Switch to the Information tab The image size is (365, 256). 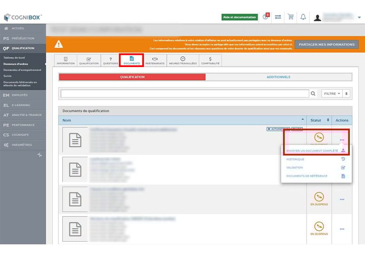[x=66, y=60]
